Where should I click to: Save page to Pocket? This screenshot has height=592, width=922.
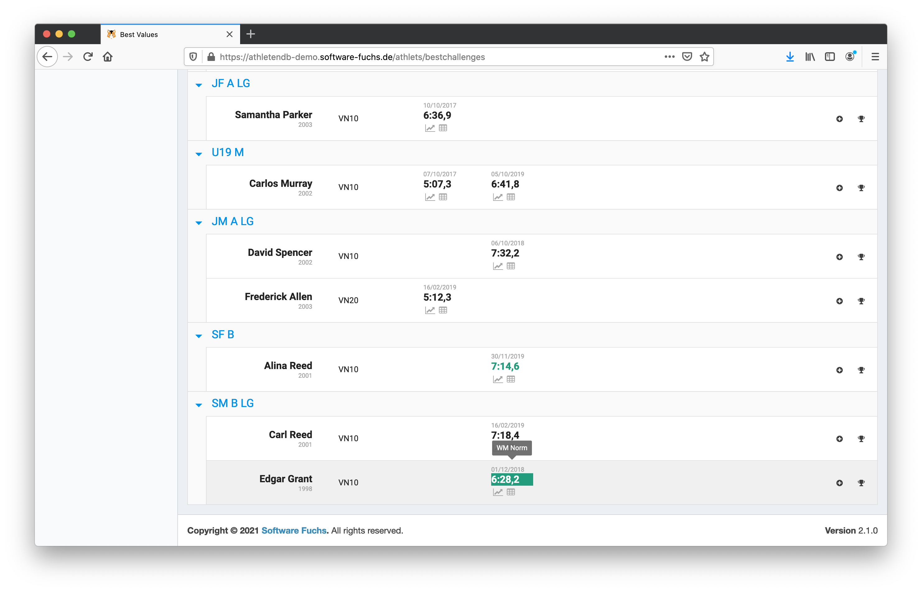[x=687, y=57]
